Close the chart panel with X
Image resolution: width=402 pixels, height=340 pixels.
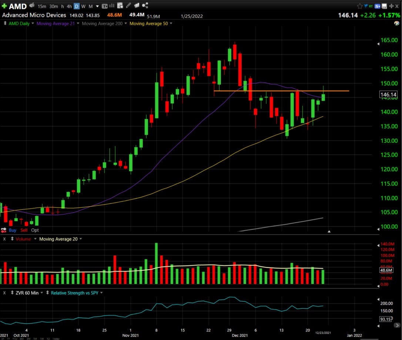tap(397, 6)
